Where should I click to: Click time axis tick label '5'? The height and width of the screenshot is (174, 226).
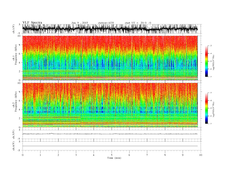pyautogui.click(x=112, y=155)
